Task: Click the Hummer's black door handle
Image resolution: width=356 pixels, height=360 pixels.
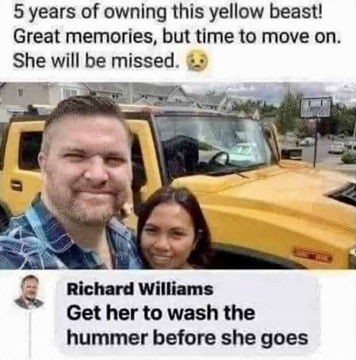Action: click(16, 186)
